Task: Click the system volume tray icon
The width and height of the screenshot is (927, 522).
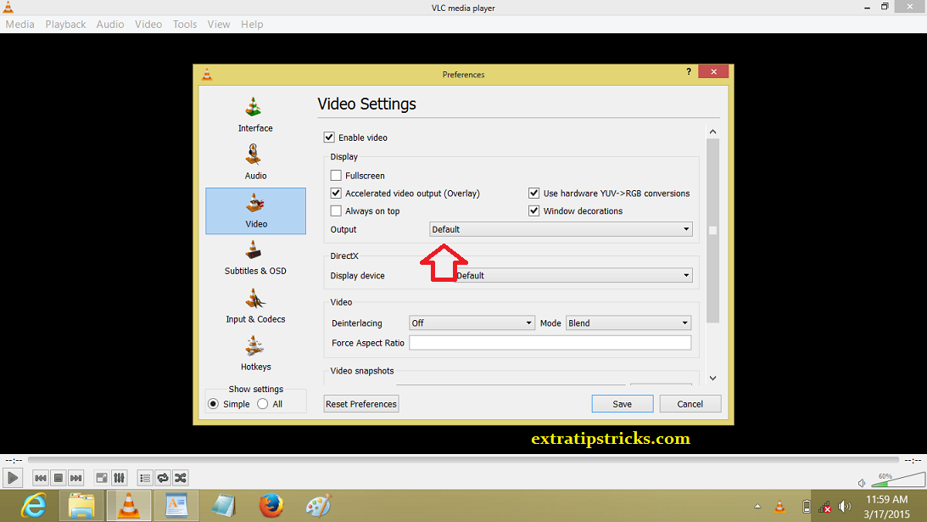Action: (x=845, y=507)
